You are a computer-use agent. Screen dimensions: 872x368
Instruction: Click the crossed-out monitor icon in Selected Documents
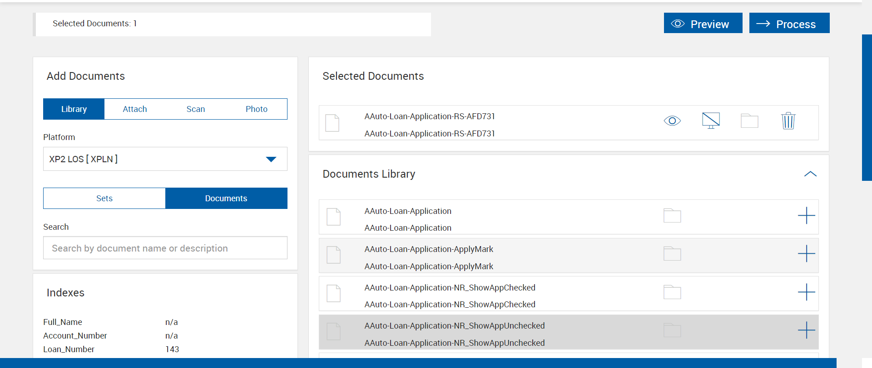tap(711, 121)
